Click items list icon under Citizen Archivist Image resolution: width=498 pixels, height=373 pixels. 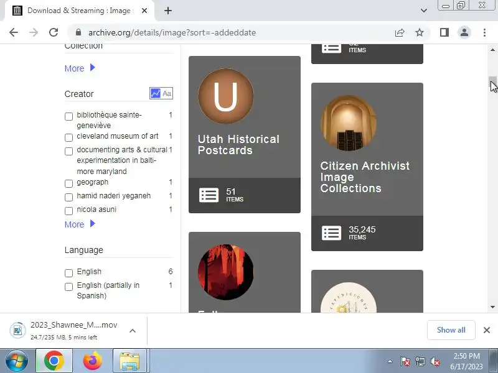(x=331, y=233)
